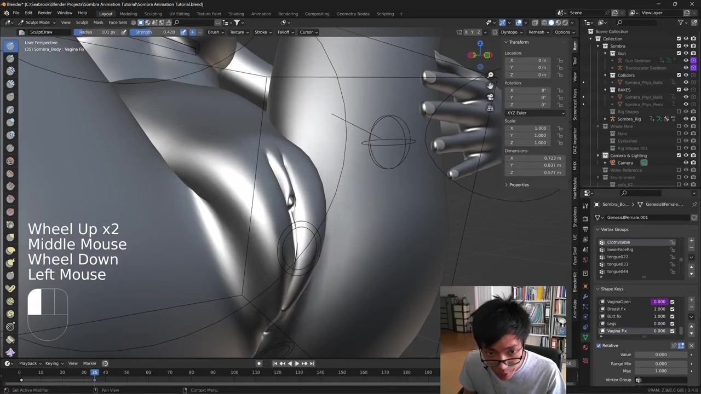The image size is (701, 394).
Task: Click the Strength slider
Action: tap(155, 32)
